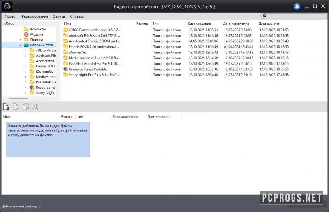Click the Длительность column header
Viewport: 329px width, 212px height.
click(164, 117)
